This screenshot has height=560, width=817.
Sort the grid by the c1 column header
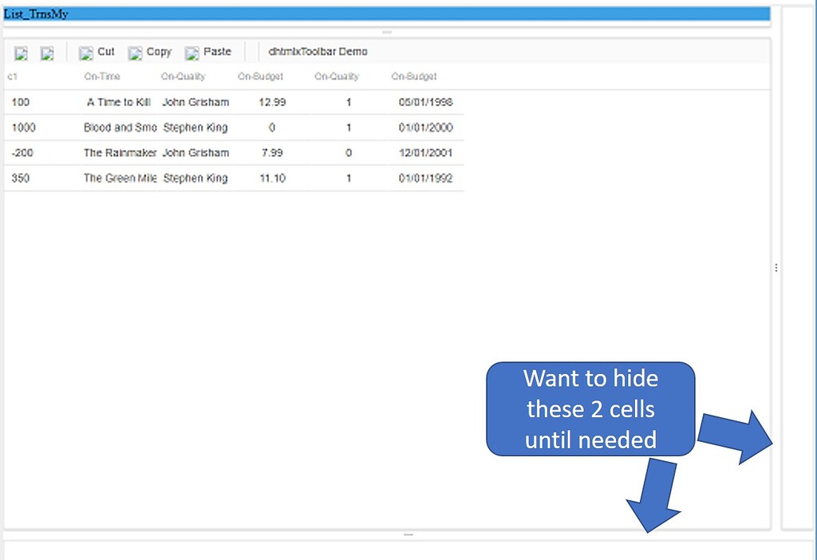11,77
